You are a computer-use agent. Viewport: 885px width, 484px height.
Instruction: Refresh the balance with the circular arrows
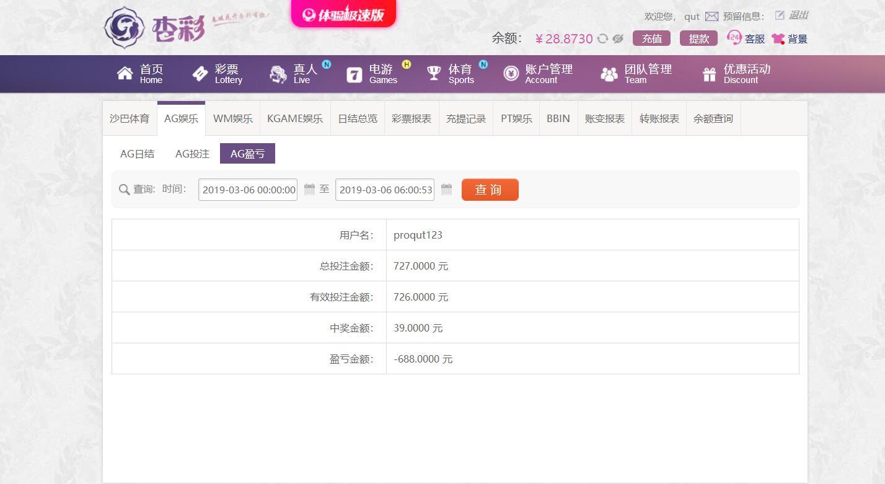(x=602, y=39)
